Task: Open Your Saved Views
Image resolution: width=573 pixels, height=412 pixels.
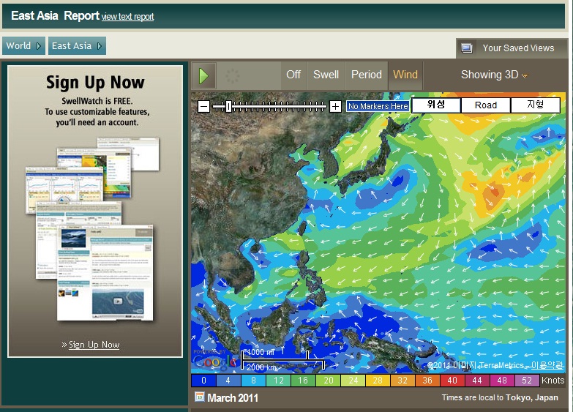Action: 512,48
